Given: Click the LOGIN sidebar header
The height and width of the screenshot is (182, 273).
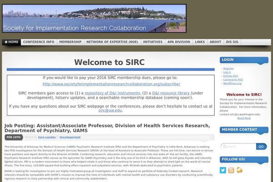Looking at the screenshot, I should tap(244, 60).
